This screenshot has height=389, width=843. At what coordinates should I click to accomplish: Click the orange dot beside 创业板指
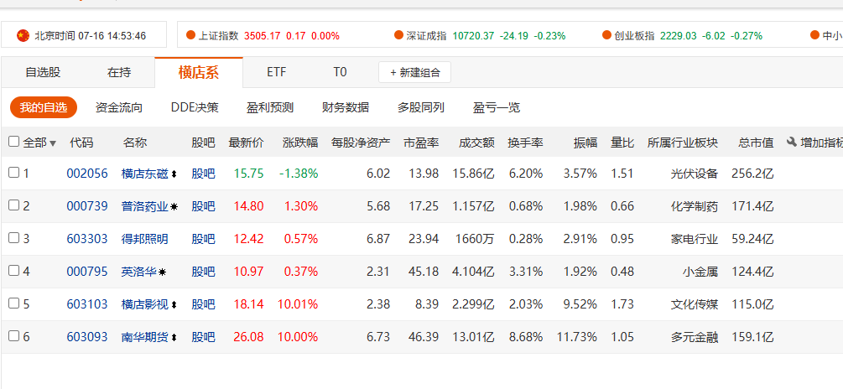(x=606, y=35)
